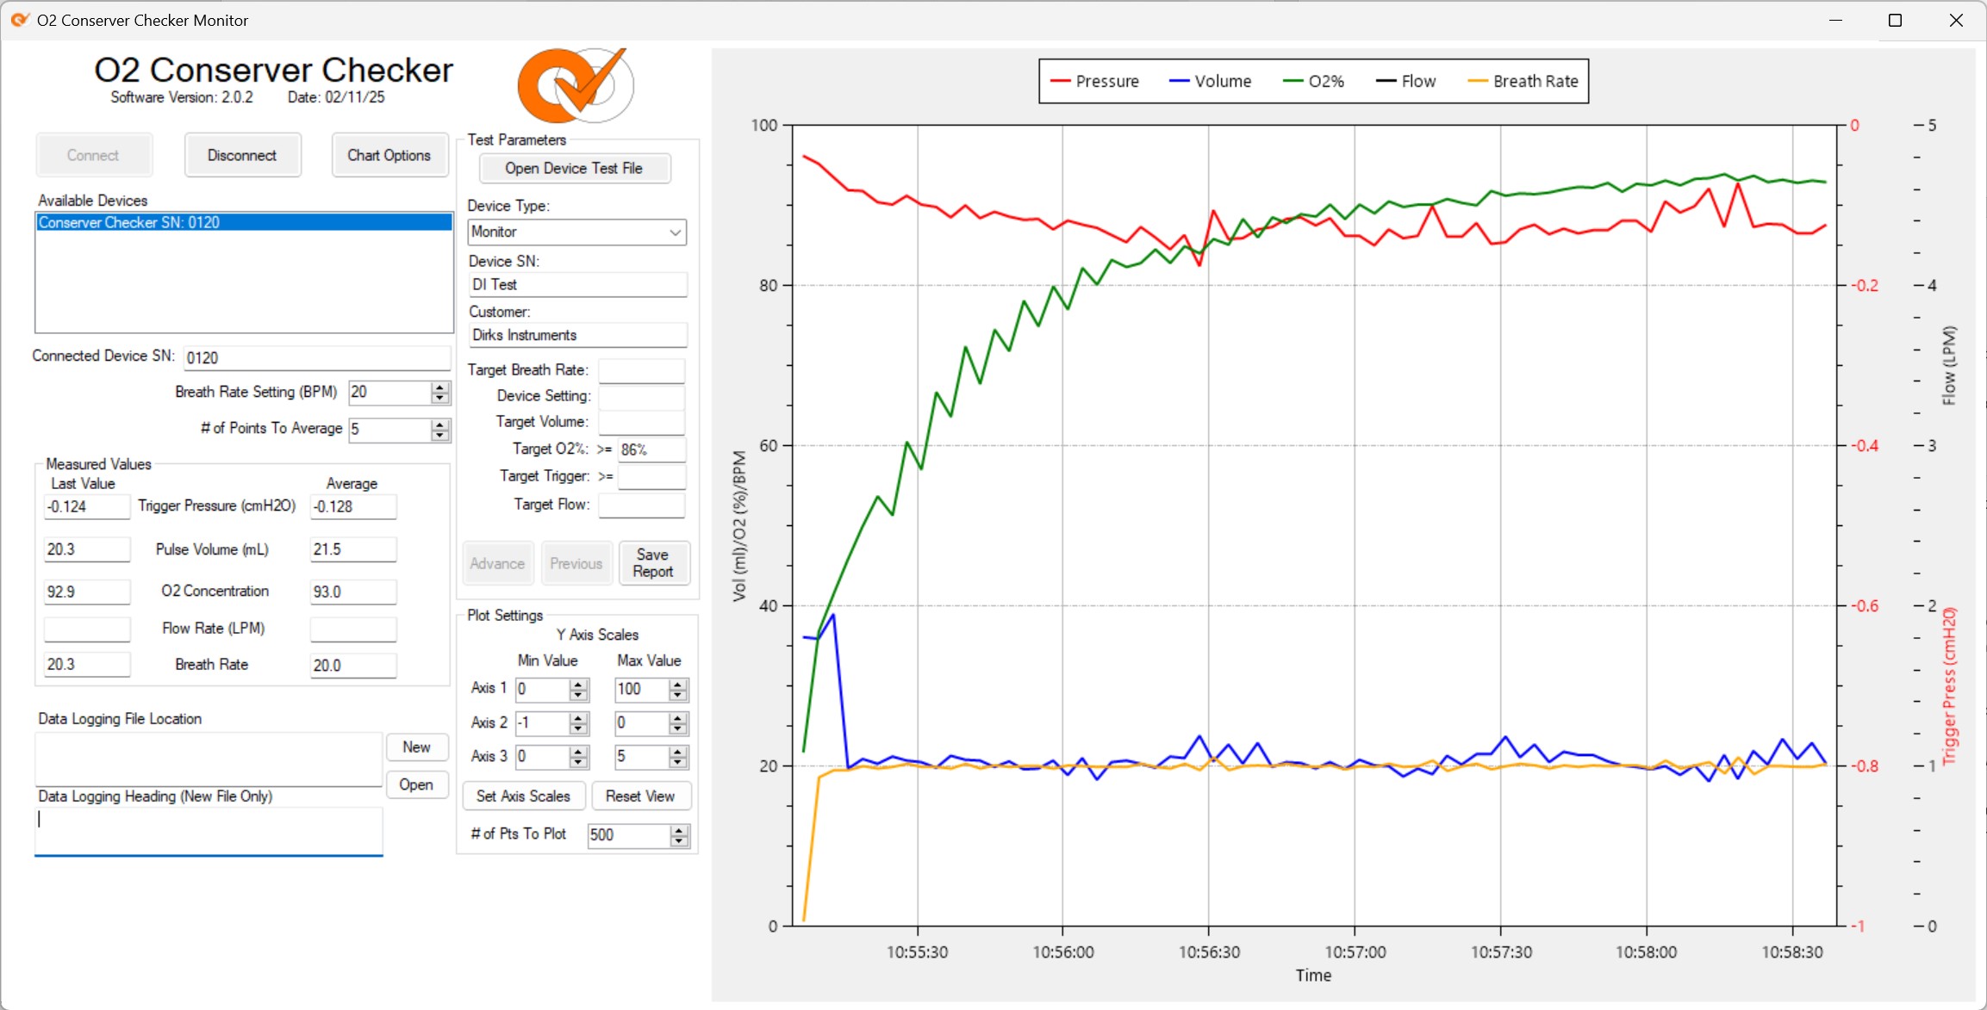Image resolution: width=1987 pixels, height=1010 pixels.
Task: Decrease Axis 1 Max Value
Action: coord(678,695)
